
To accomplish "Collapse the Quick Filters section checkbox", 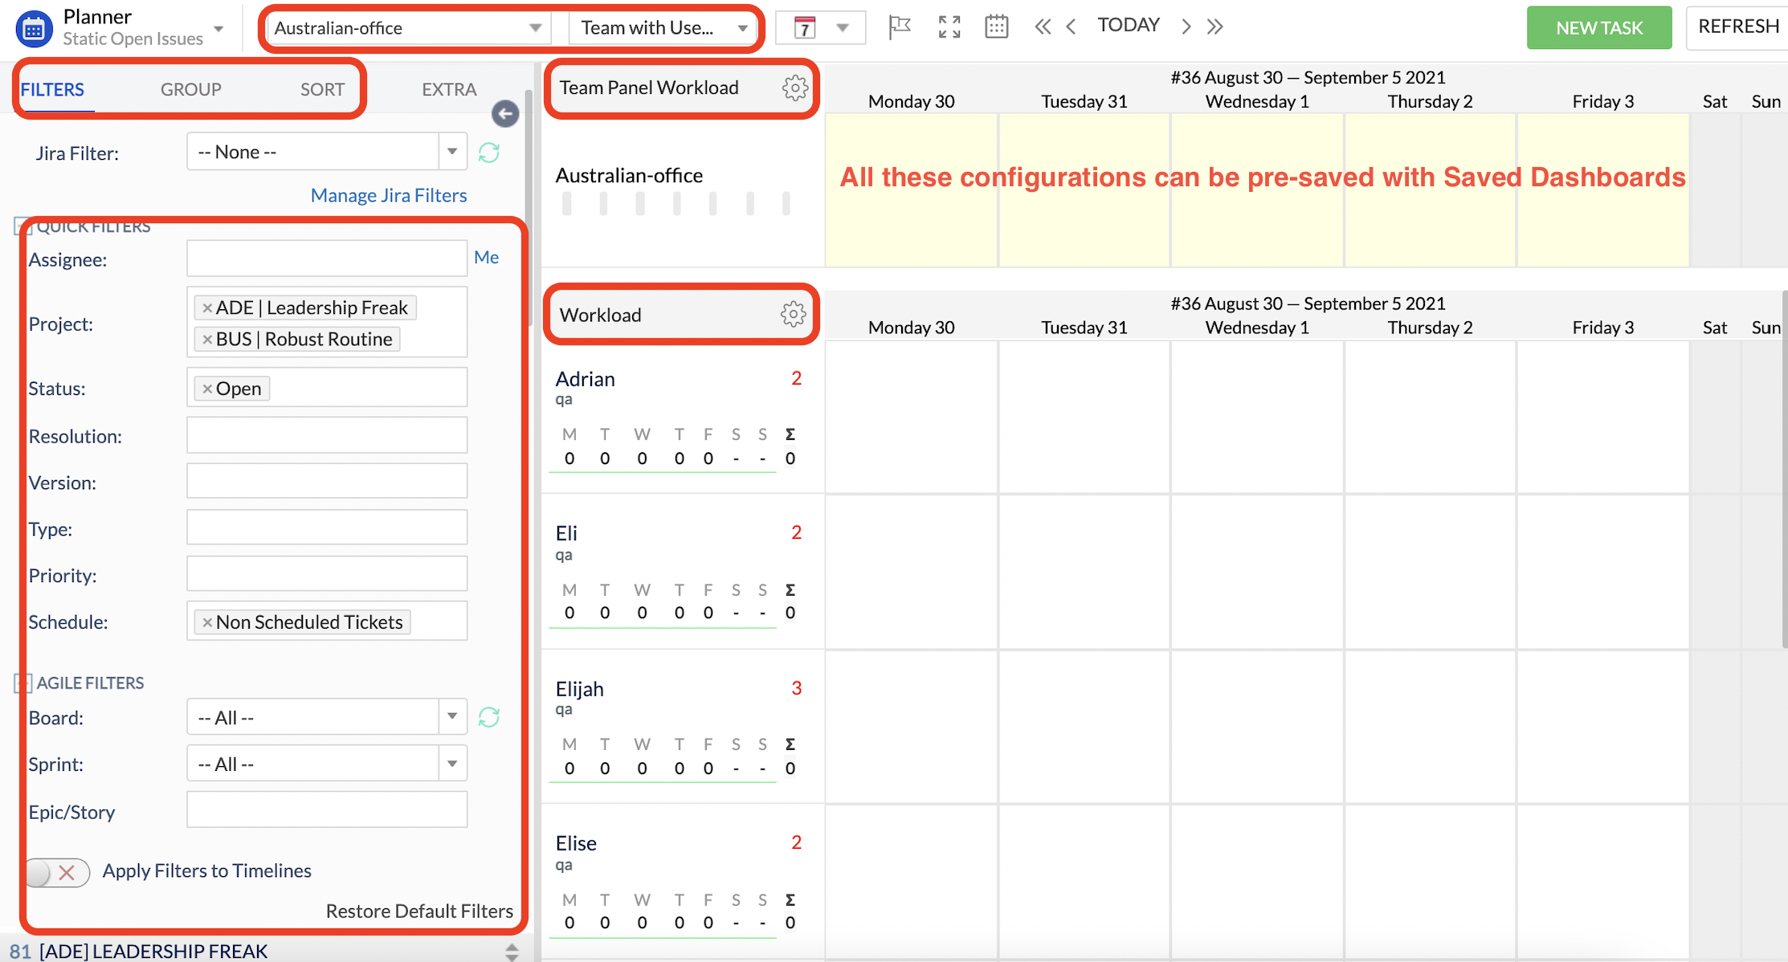I will [22, 227].
